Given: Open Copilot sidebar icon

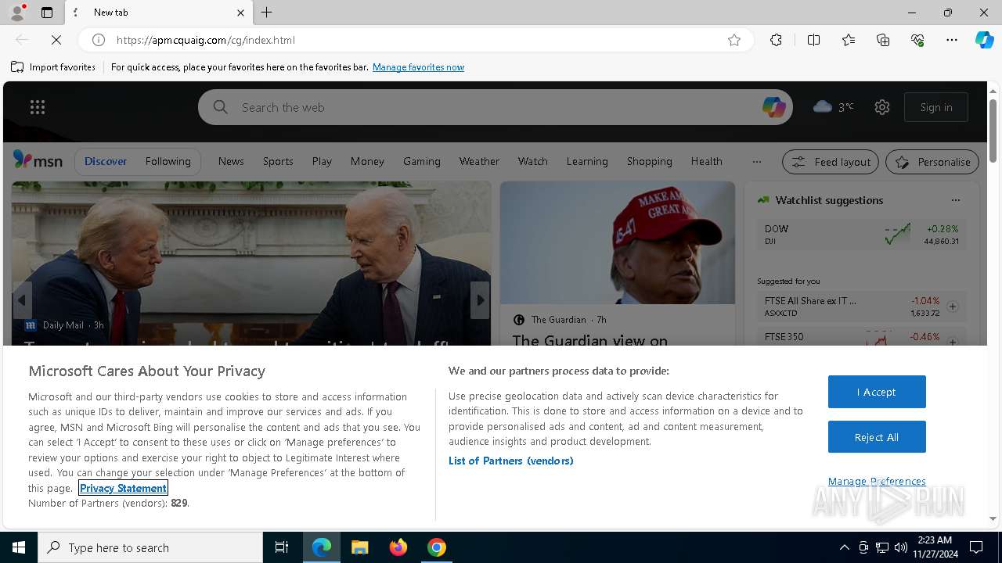Looking at the screenshot, I should click(984, 40).
